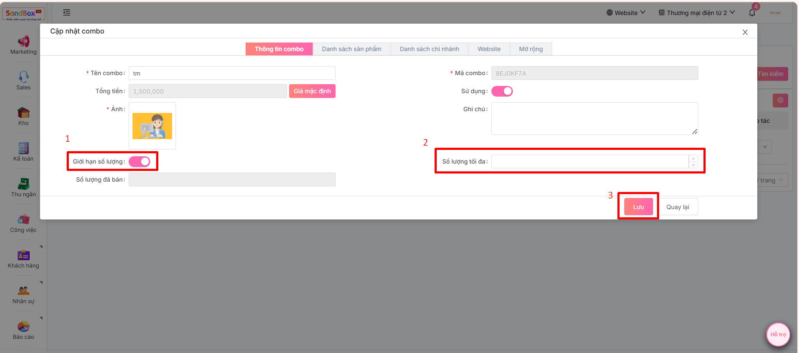Image resolution: width=799 pixels, height=353 pixels.
Task: Click the Lưu save button
Action: (638, 207)
